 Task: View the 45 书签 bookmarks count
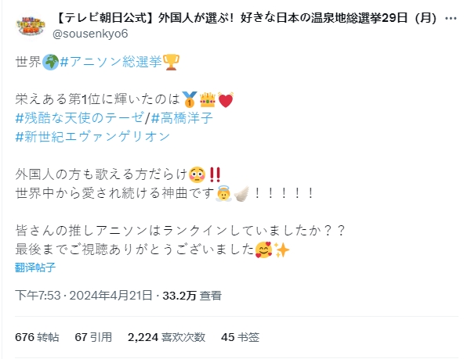click(240, 337)
